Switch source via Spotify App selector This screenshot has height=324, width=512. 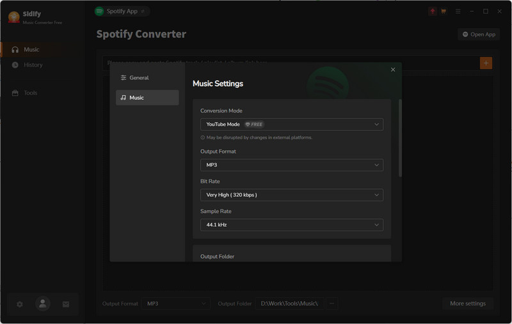[x=122, y=12]
